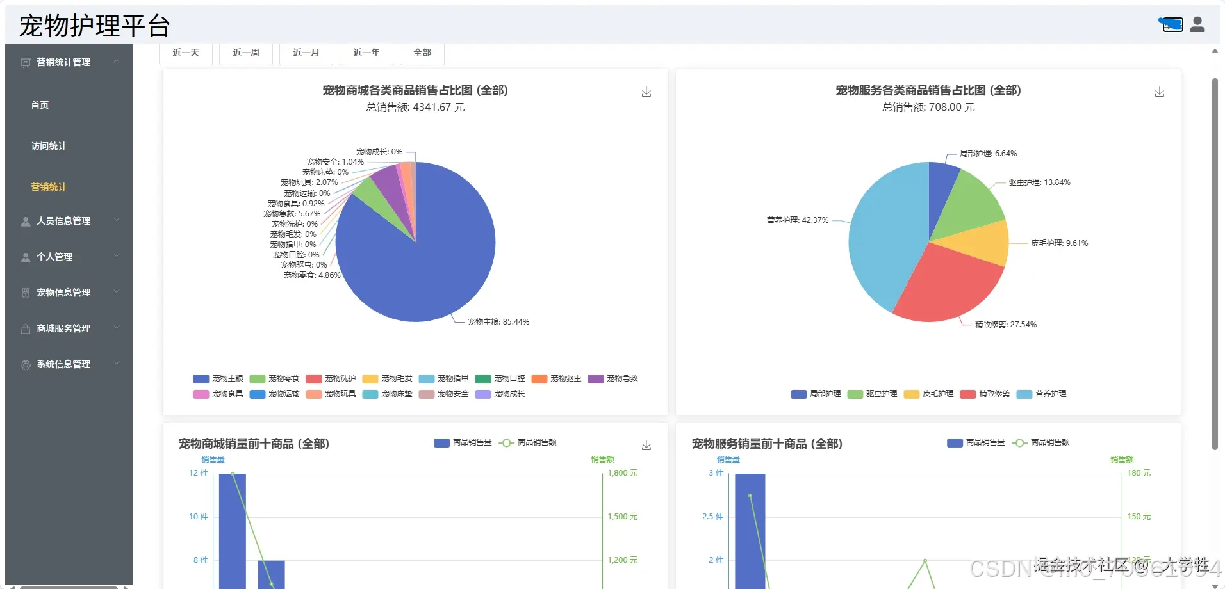The height and width of the screenshot is (589, 1225).
Task: Click the green 驱虫护理 pie slice
Action: tap(969, 205)
